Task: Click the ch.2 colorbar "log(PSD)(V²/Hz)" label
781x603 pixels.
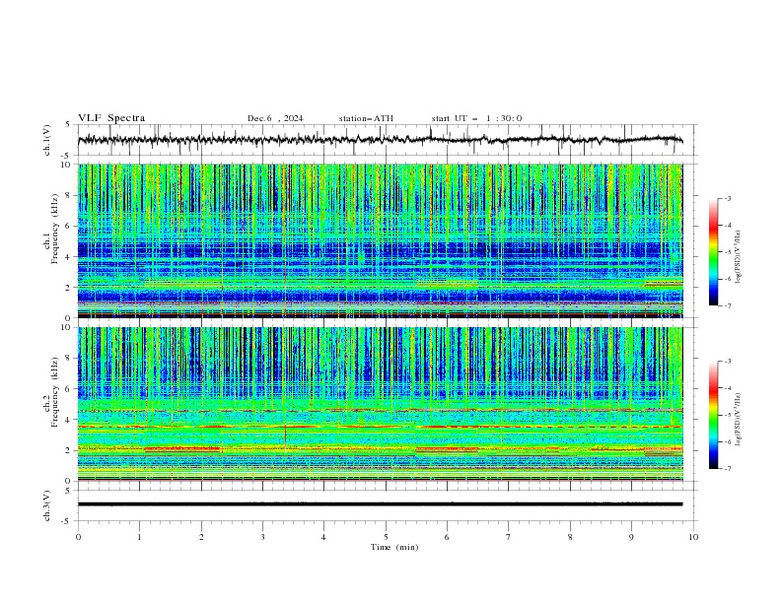Action: point(739,420)
